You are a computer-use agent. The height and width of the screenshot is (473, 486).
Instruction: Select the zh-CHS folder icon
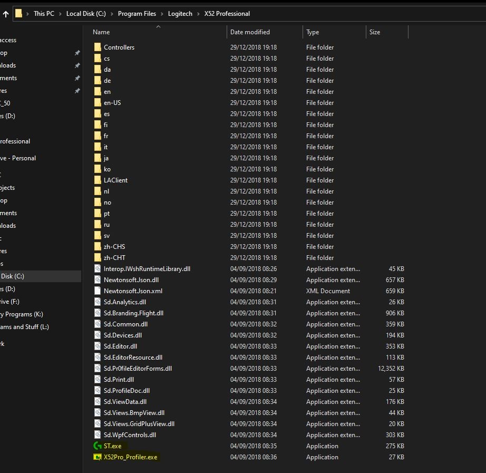point(98,247)
